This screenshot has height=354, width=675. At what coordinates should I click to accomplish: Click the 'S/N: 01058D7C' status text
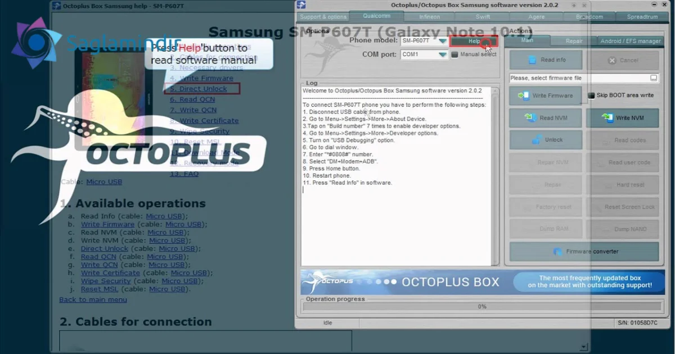(637, 323)
